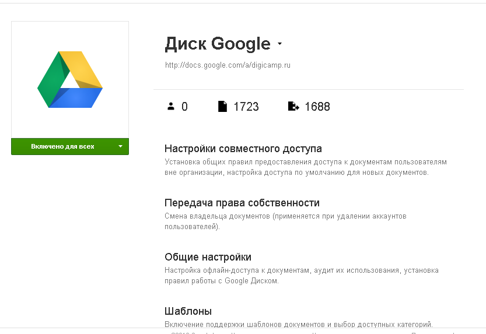Screen dimensions: 486x334
Task: Click the shared documents count 1688
Action: [317, 107]
